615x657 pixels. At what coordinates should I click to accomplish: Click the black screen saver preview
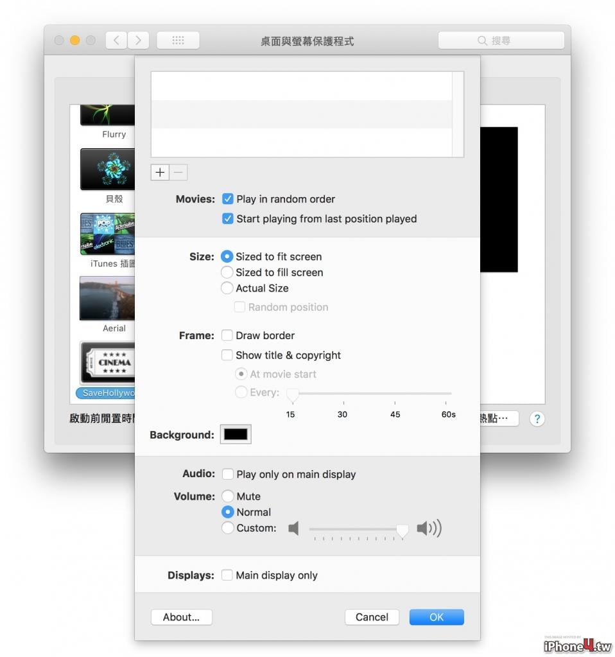coord(499,200)
